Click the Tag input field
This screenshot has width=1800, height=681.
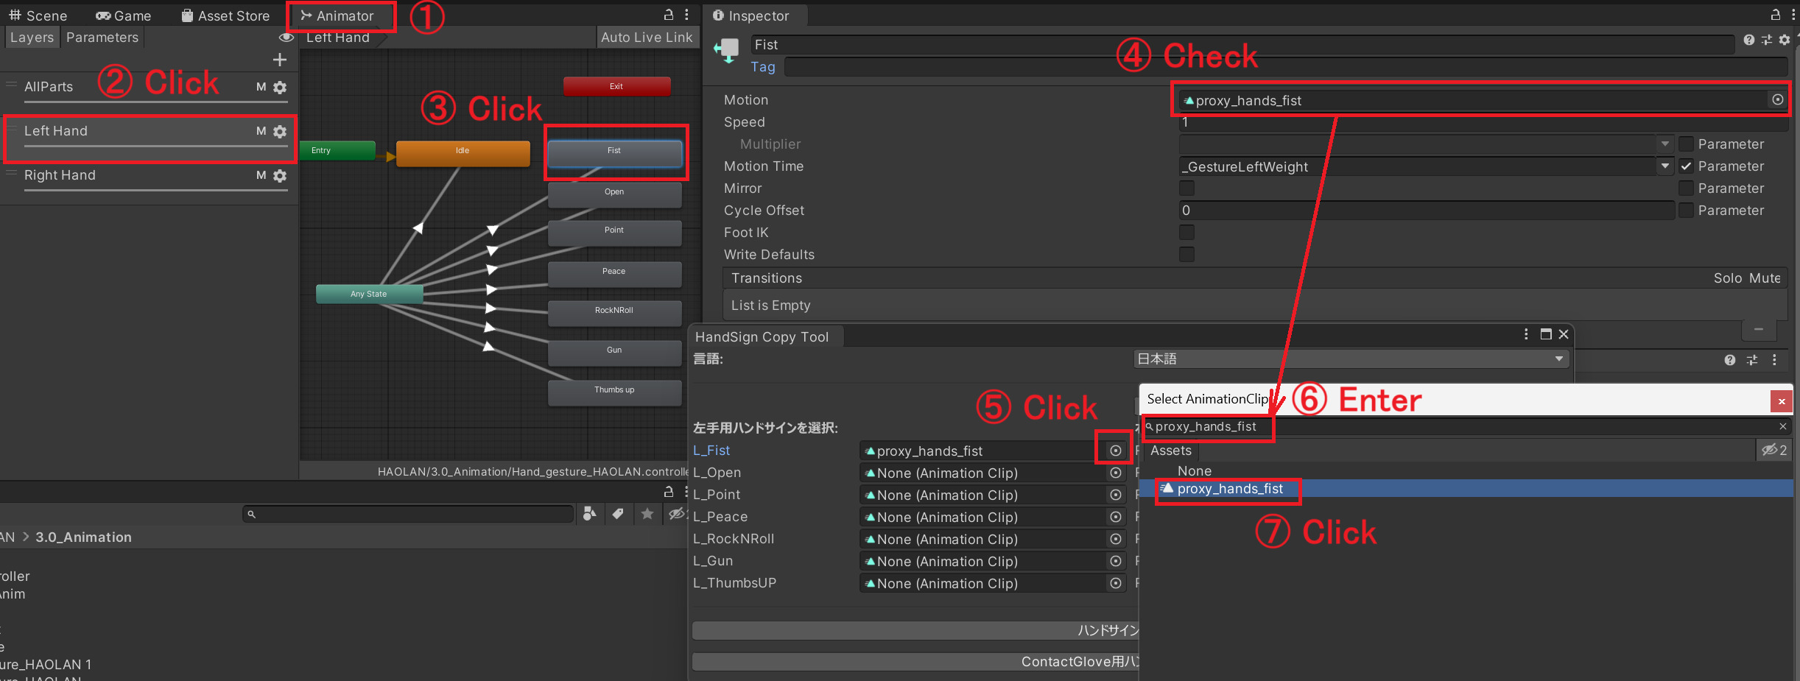[1286, 67]
